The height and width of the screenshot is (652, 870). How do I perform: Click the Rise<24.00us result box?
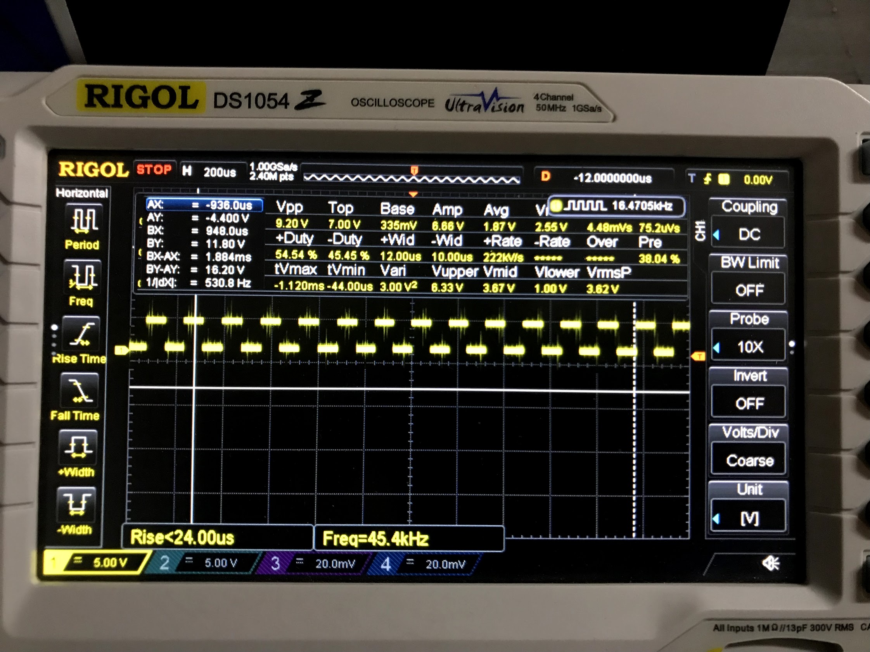[x=218, y=537]
